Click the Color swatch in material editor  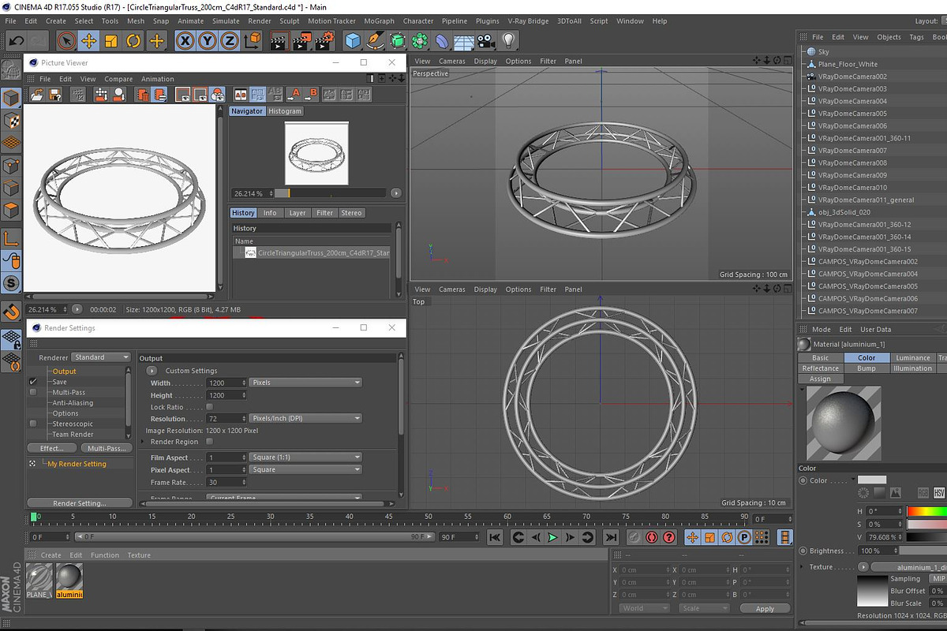872,480
